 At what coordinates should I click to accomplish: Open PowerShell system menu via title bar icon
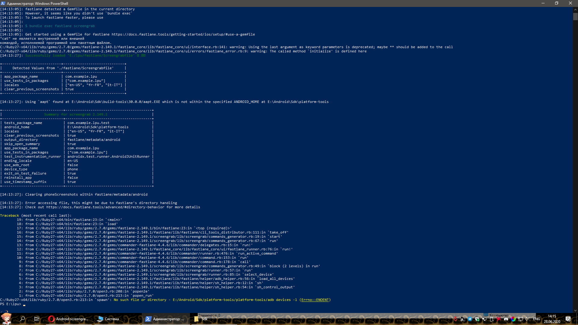(3, 3)
